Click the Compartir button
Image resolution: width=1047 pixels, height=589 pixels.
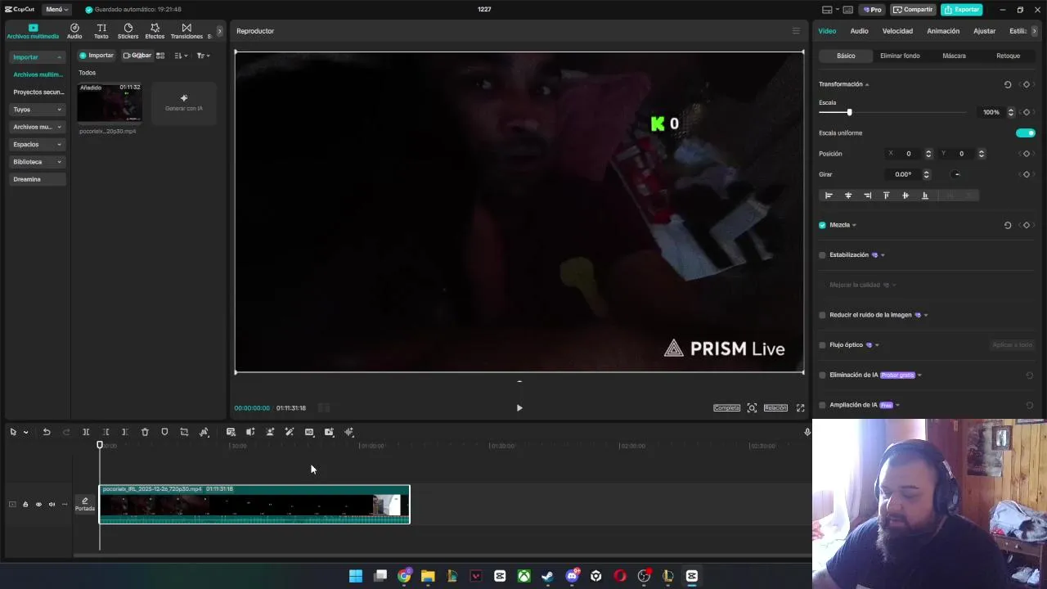913,9
